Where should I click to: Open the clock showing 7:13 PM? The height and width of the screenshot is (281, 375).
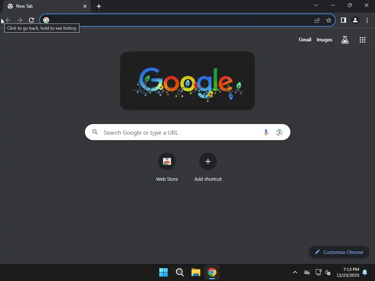(x=348, y=272)
